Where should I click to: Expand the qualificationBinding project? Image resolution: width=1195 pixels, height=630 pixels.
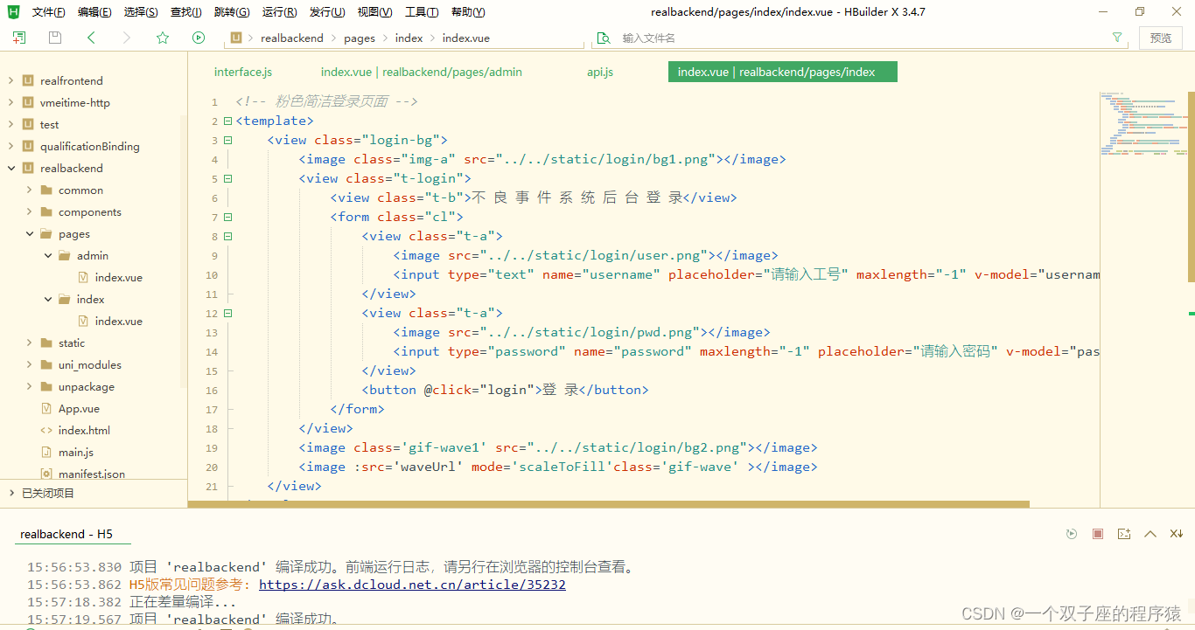pyautogui.click(x=11, y=146)
